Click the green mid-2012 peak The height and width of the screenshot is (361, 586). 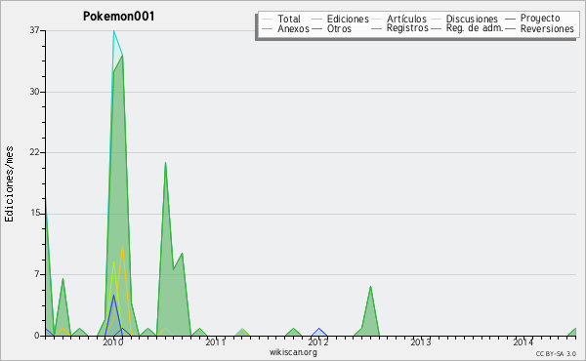coord(370,287)
